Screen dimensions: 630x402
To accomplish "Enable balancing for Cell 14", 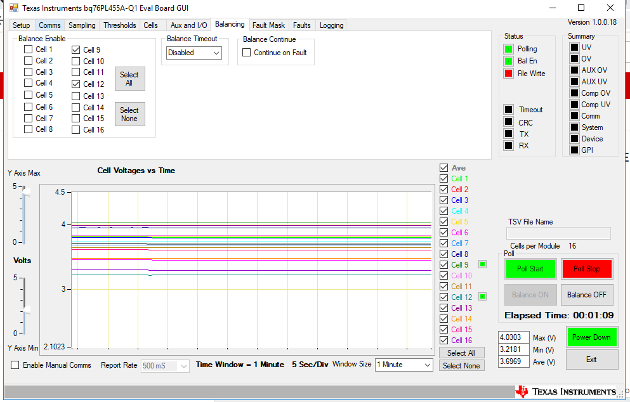I will [76, 108].
